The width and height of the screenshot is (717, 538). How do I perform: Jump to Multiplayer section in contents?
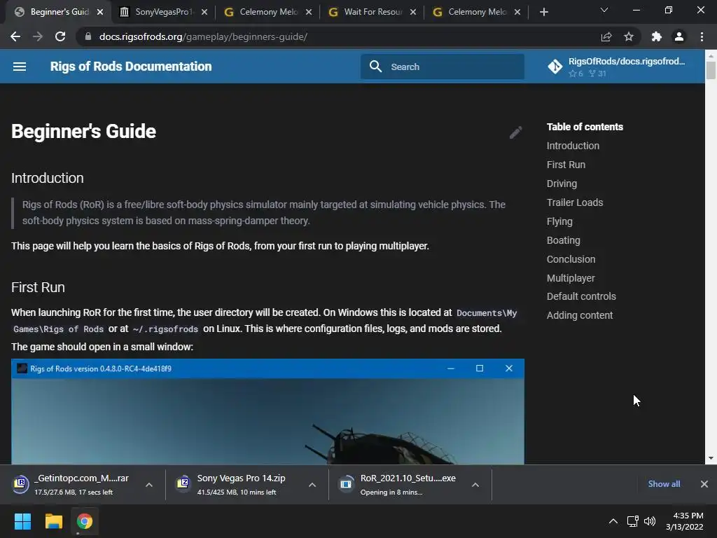tap(571, 278)
